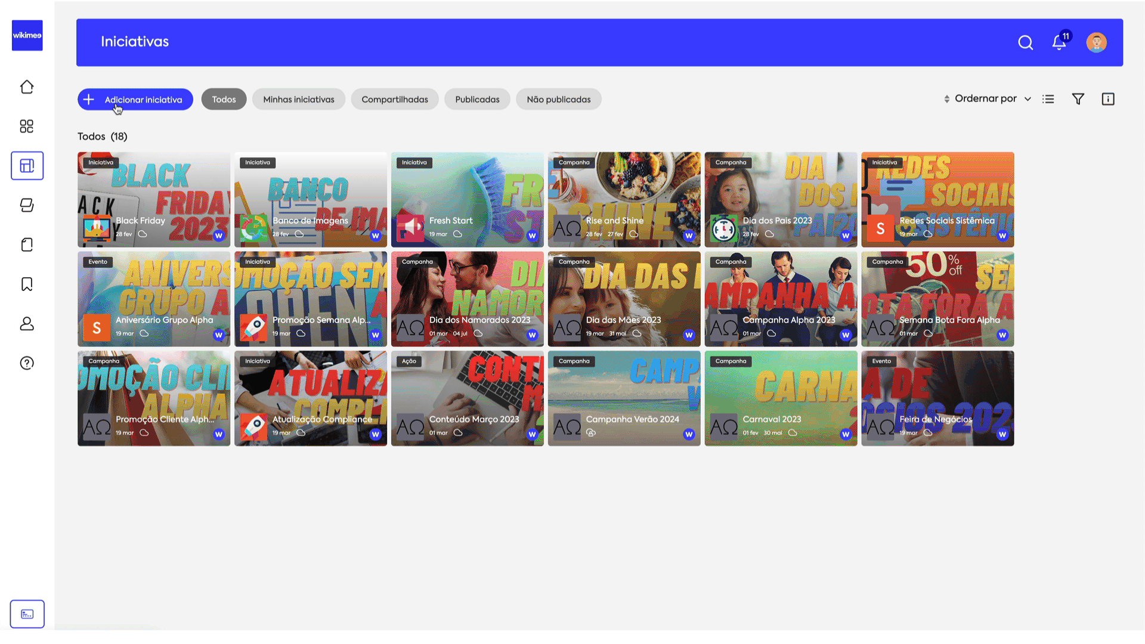The height and width of the screenshot is (644, 1145).
Task: Open the user profile icon in sidebar
Action: tap(27, 324)
